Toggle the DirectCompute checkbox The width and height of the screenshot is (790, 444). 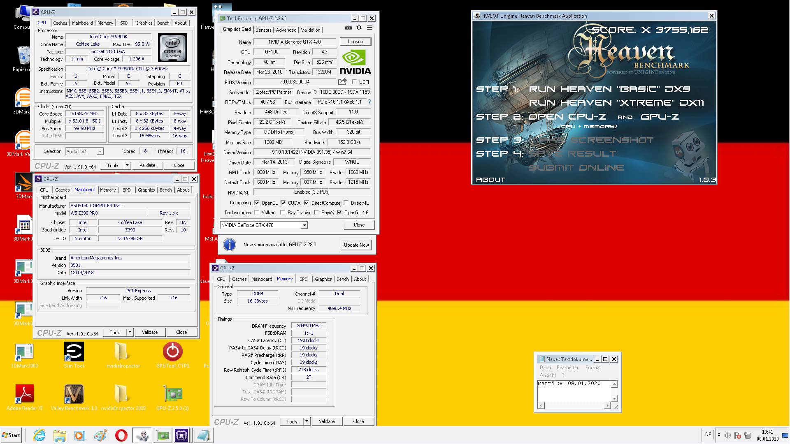click(x=306, y=203)
